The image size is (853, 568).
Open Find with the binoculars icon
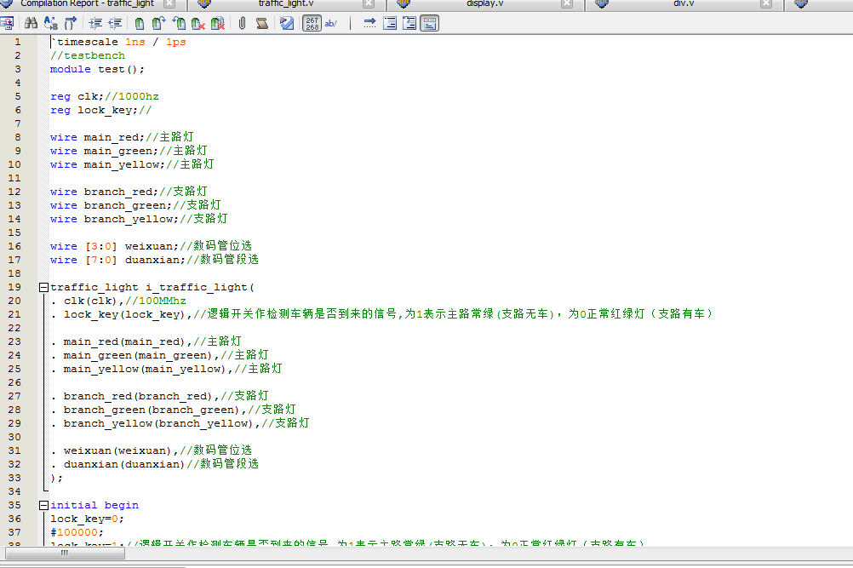(x=31, y=23)
